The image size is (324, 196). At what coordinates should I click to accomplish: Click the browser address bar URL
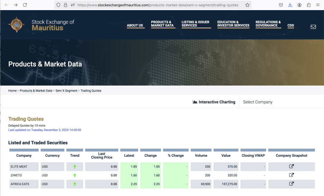click(x=158, y=5)
